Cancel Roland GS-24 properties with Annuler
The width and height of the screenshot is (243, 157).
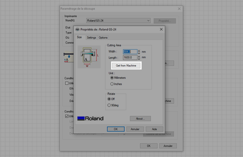coord(135,129)
